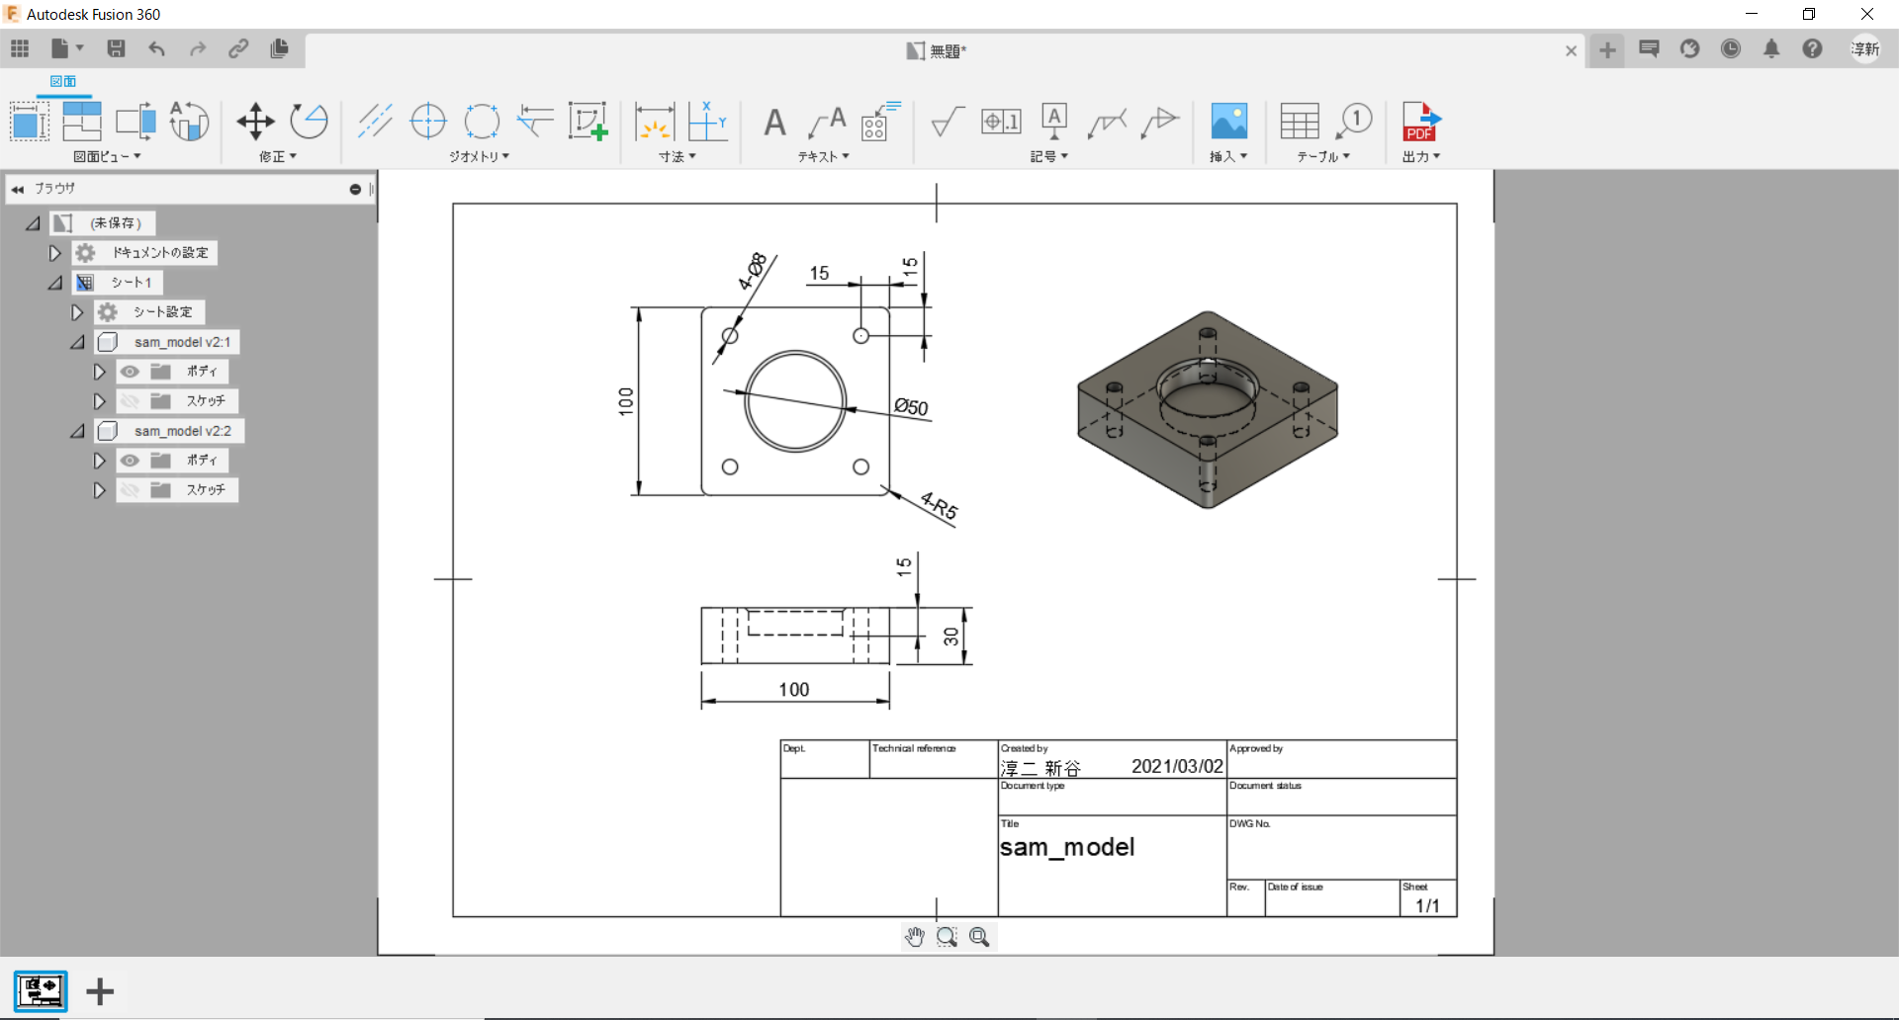Expand the Document Settings tree node

(55, 253)
